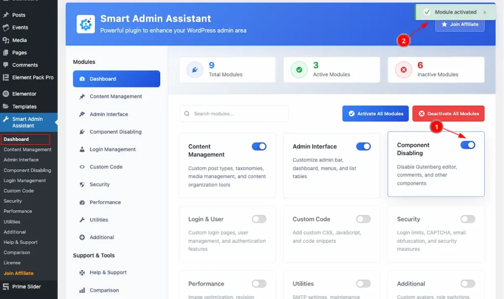Click the Deactivate All Modules button

click(448, 114)
